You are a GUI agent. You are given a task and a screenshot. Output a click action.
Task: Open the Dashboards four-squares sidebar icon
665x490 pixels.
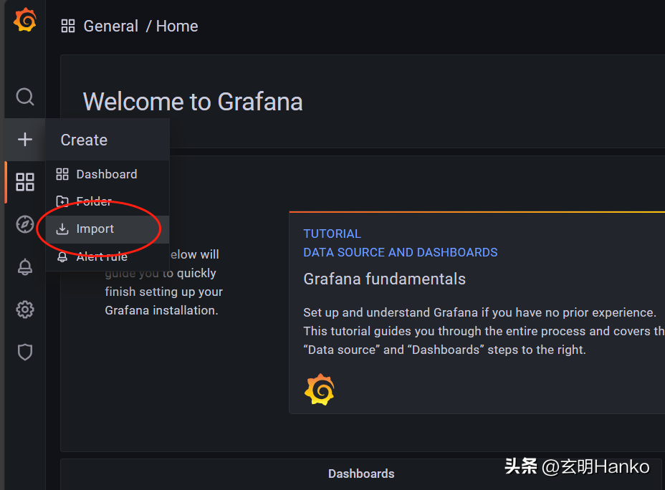pyautogui.click(x=25, y=182)
